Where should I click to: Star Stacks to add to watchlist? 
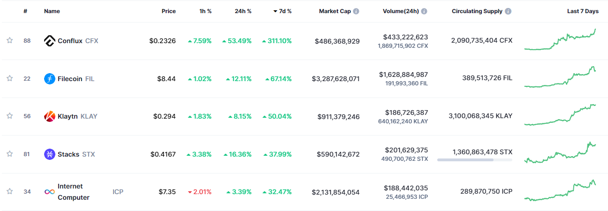coord(9,154)
